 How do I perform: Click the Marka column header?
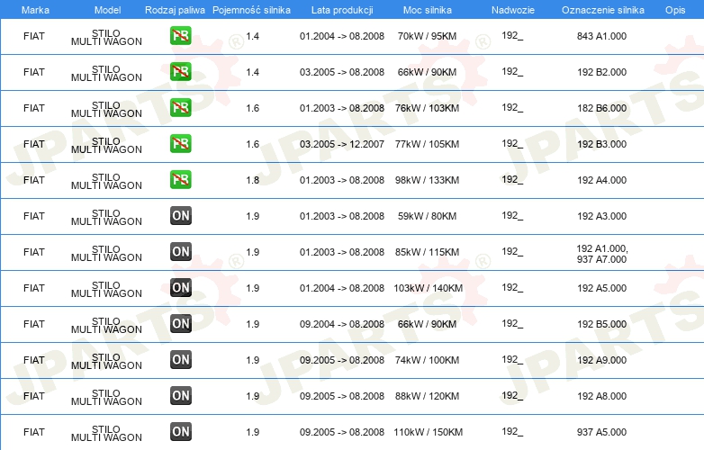point(35,10)
